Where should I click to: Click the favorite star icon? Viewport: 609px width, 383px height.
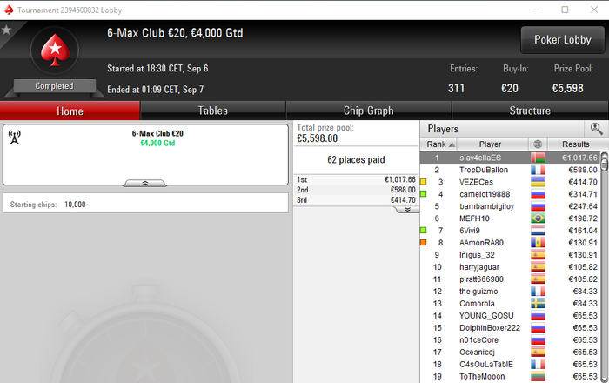click(x=6, y=30)
